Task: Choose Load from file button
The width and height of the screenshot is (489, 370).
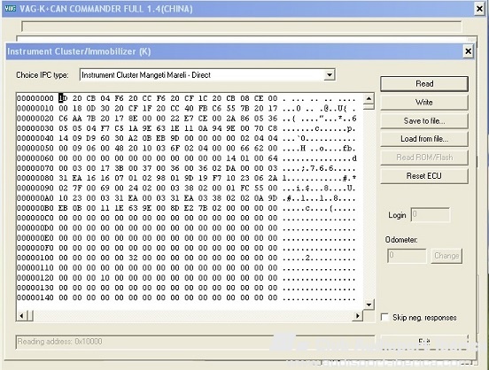Action: tap(424, 139)
